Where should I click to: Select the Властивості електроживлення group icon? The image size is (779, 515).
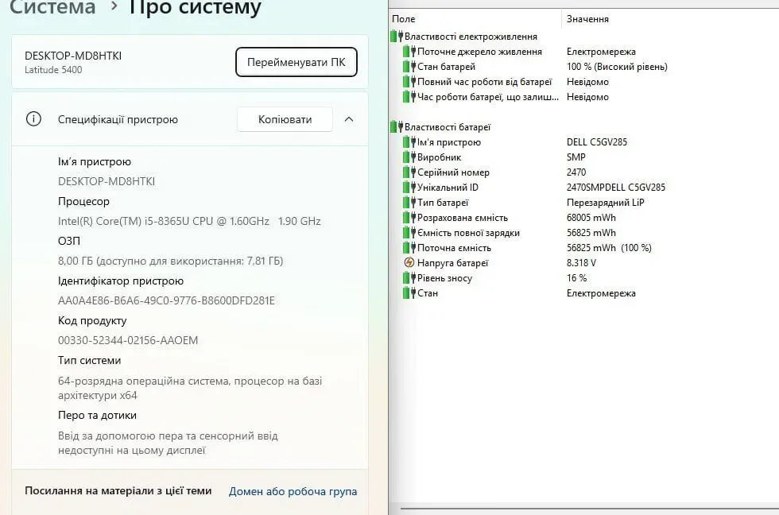click(x=397, y=37)
